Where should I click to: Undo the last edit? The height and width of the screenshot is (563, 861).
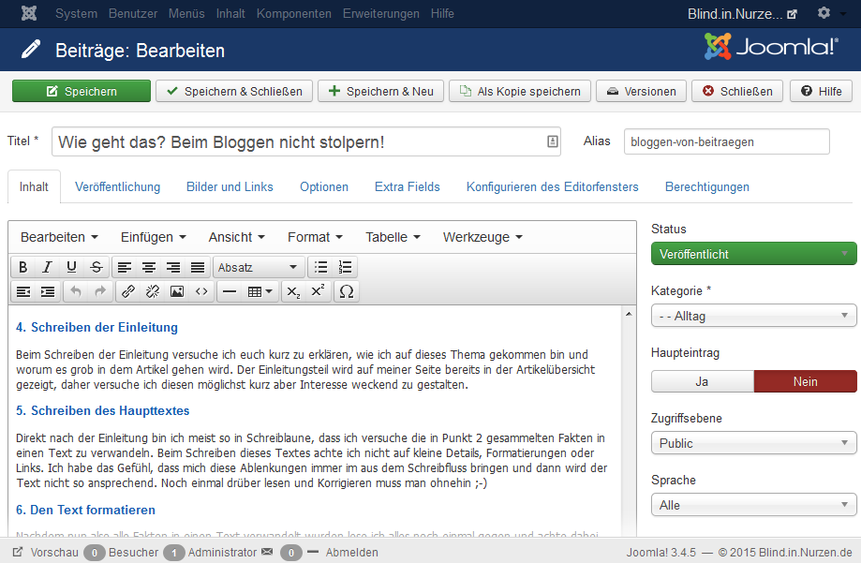point(76,291)
